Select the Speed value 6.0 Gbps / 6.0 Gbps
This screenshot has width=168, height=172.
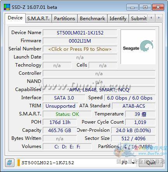129,98
